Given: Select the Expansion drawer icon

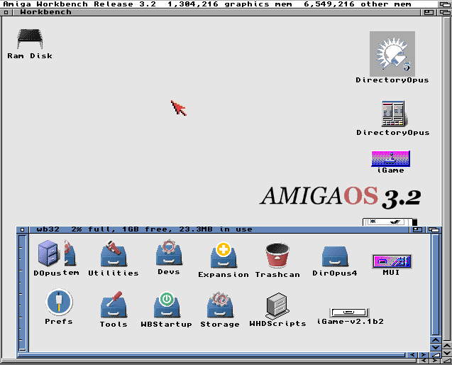Looking at the screenshot, I should coord(223,255).
